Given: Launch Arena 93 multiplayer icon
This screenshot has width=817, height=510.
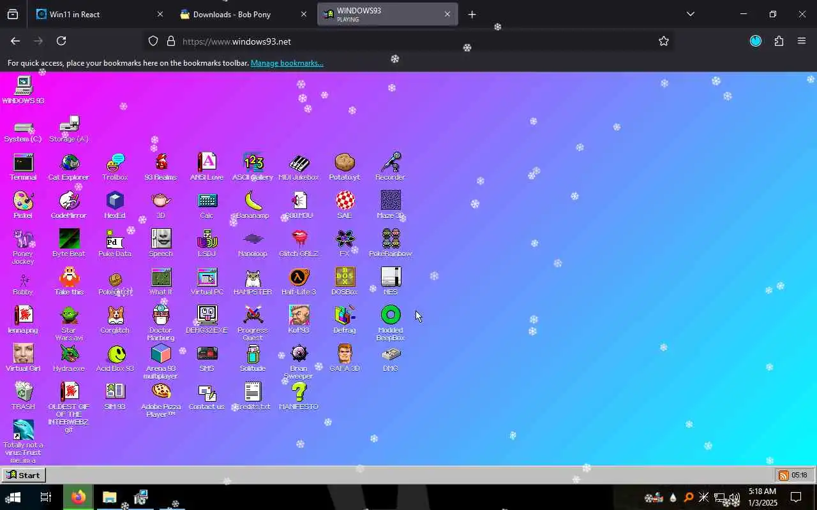Looking at the screenshot, I should coord(161,362).
